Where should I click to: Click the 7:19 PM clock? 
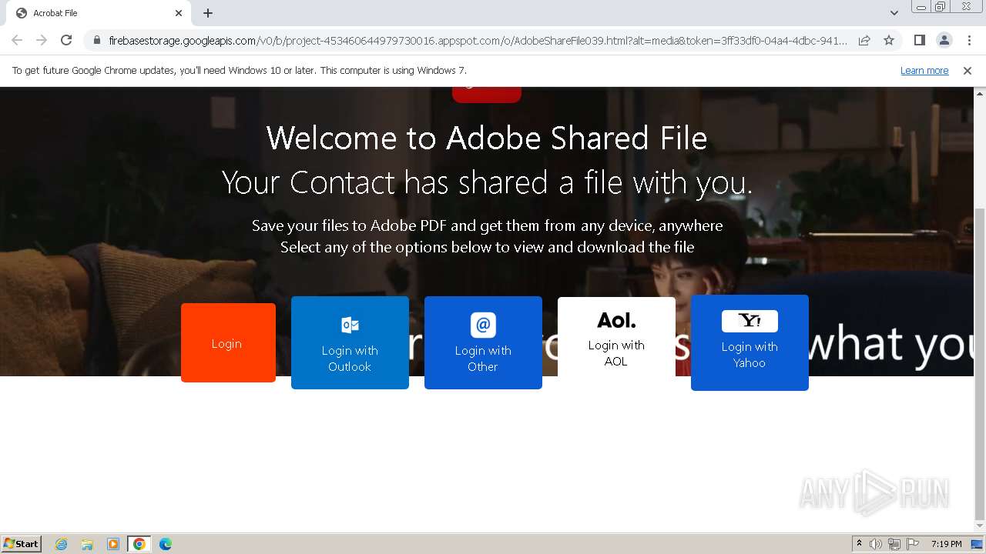(946, 544)
